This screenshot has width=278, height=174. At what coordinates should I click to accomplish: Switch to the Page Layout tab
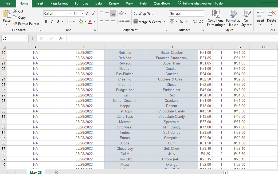(59, 3)
